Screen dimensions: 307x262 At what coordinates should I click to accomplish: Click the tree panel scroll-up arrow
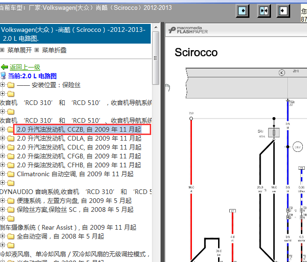[156, 27]
